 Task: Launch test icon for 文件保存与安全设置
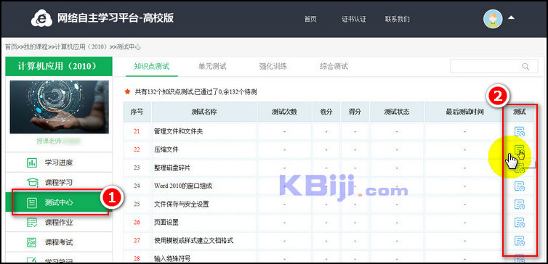point(520,205)
